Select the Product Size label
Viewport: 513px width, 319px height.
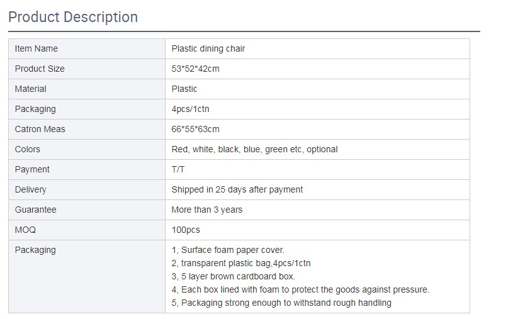click(x=40, y=69)
